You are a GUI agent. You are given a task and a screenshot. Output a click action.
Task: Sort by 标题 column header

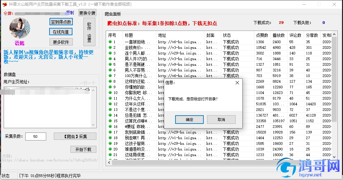point(140,35)
